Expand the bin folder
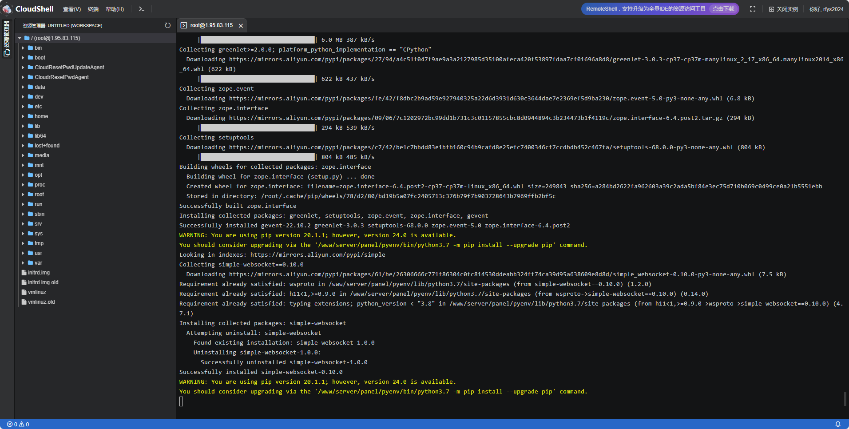 pos(23,48)
